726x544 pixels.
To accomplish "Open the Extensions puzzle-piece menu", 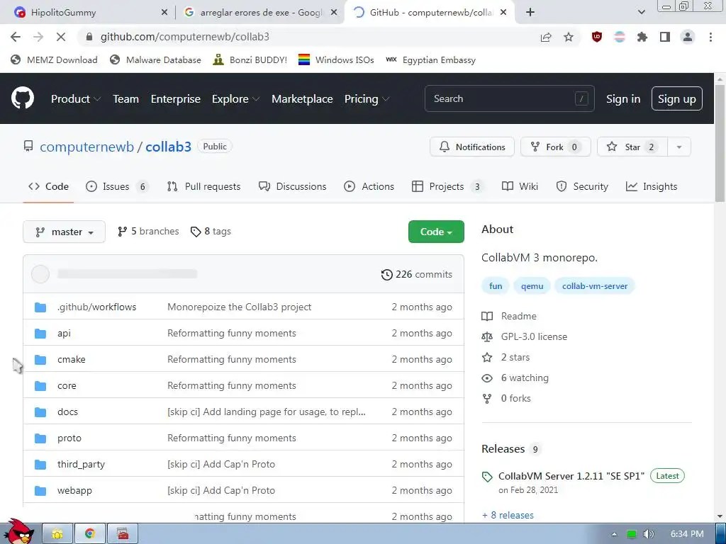I will 642,37.
